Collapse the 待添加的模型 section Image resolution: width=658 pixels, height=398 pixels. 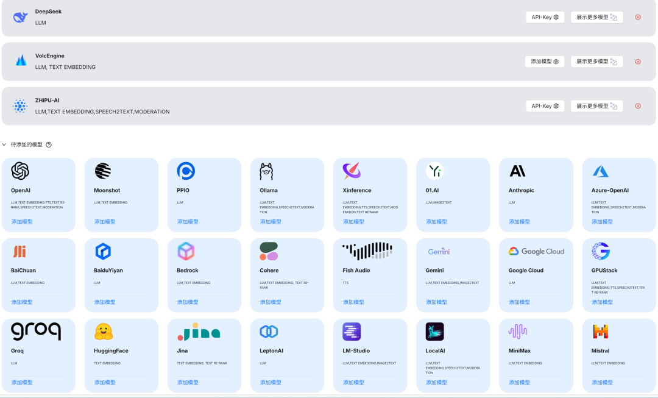pyautogui.click(x=5, y=145)
